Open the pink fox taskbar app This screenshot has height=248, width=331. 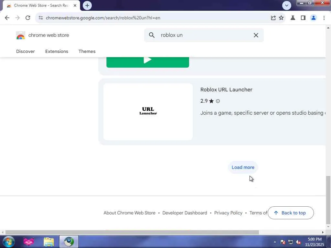coord(29,242)
